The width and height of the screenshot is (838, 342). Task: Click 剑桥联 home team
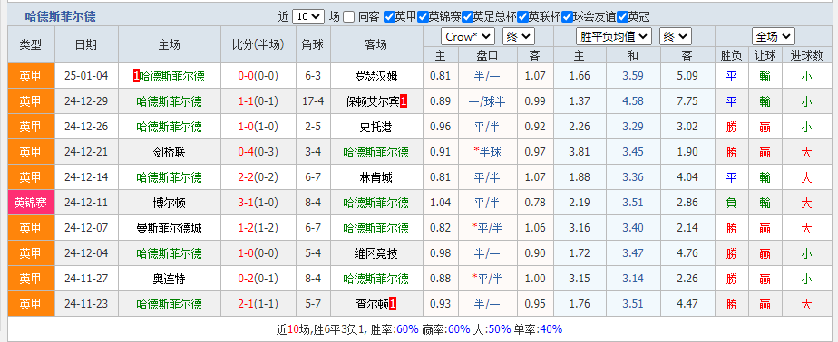169,152
